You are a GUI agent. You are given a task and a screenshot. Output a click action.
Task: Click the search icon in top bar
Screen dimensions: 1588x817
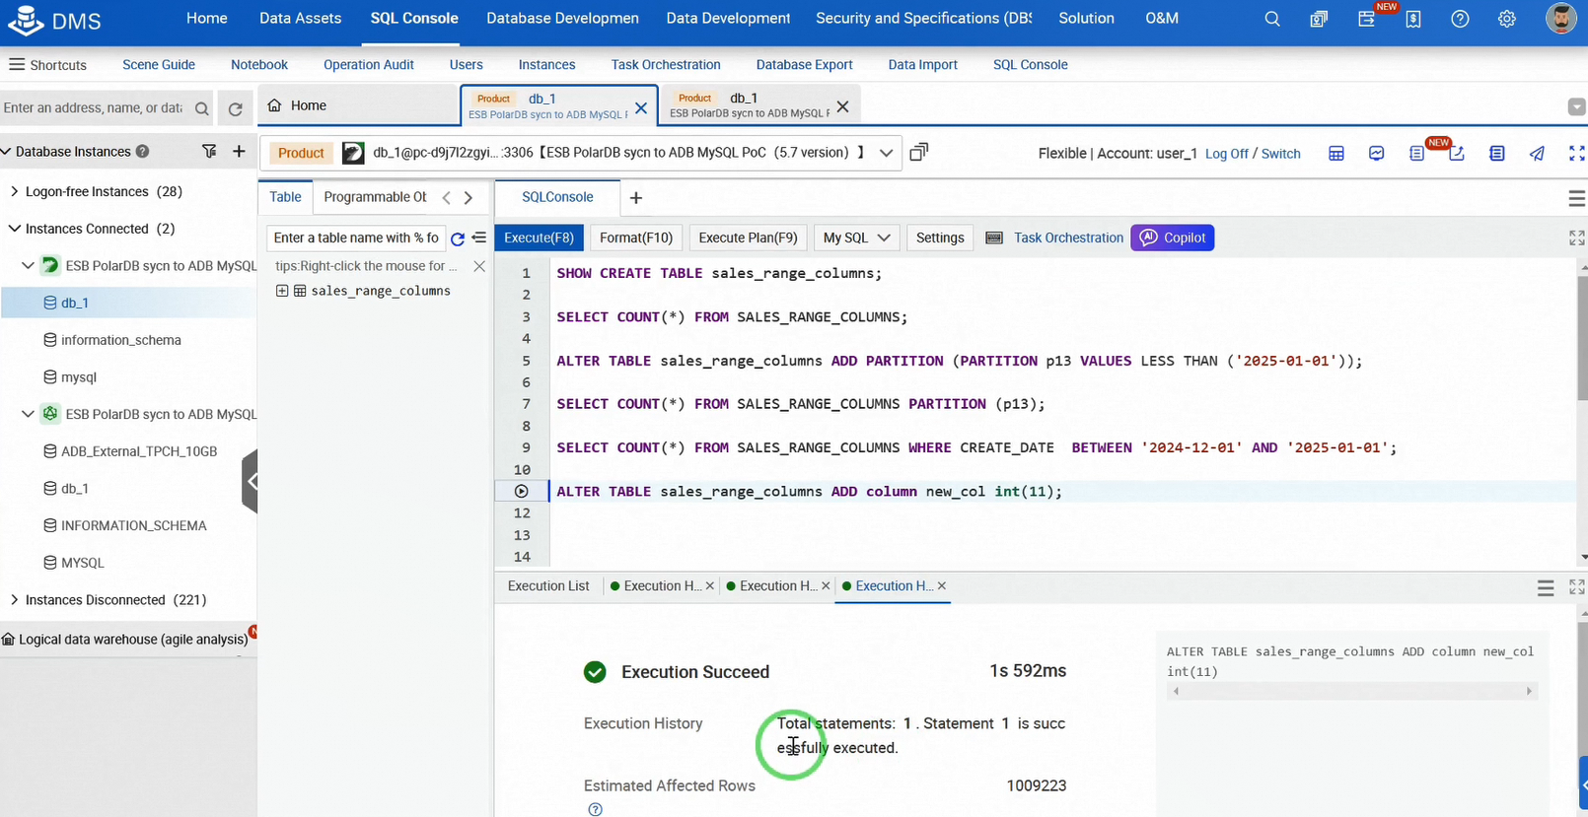click(x=1272, y=19)
